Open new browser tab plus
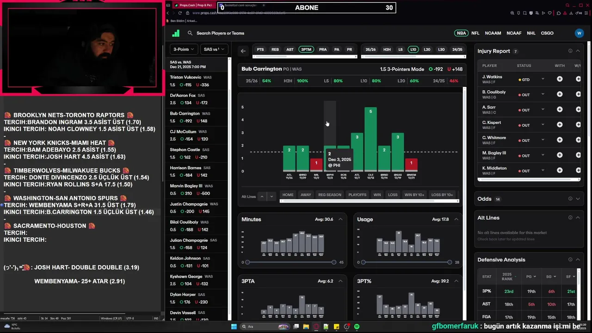 pyautogui.click(x=264, y=5)
